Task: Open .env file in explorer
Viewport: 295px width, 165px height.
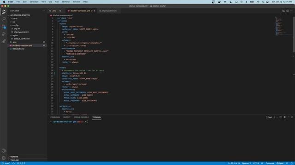Action: point(14,42)
